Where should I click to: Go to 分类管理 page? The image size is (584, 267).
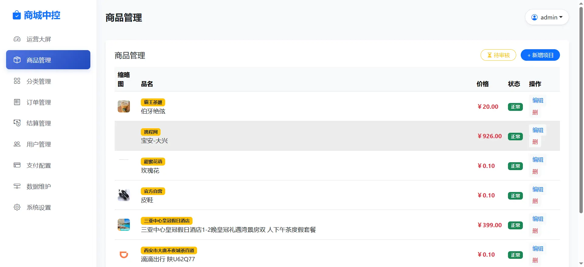point(48,81)
